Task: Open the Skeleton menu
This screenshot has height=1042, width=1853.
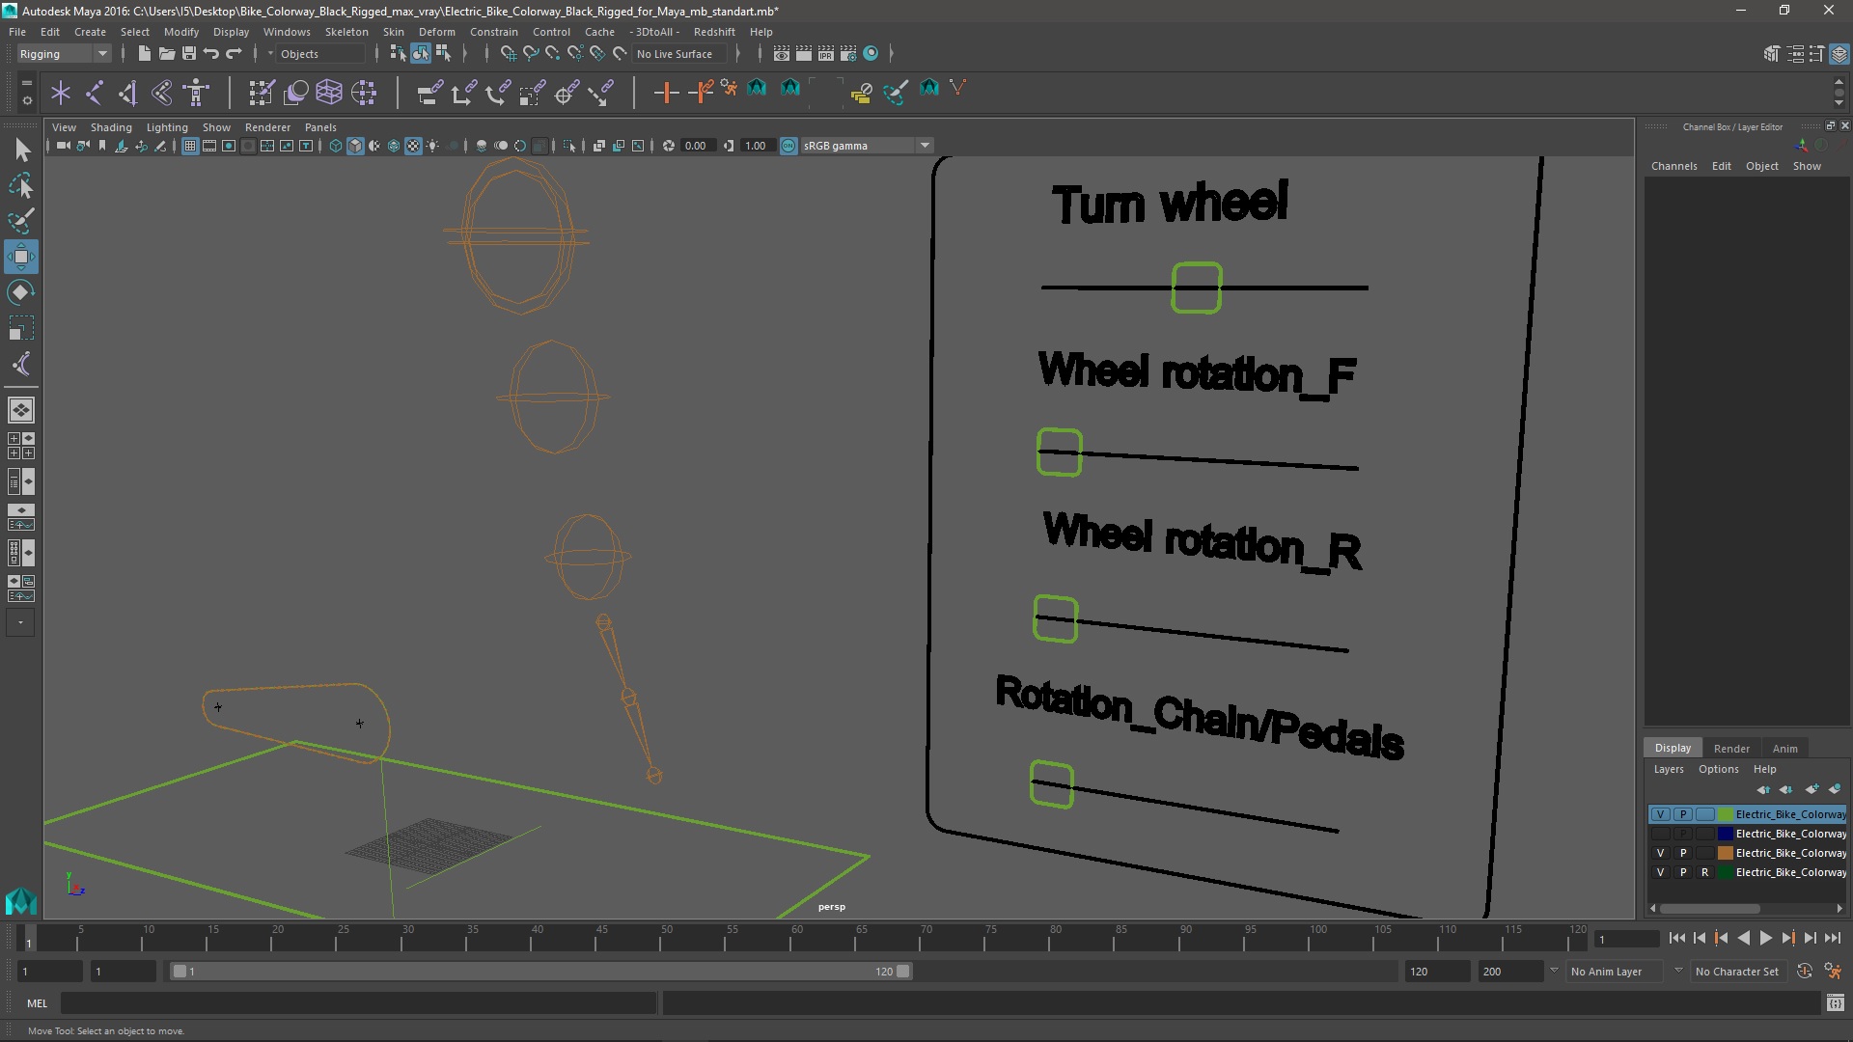Action: [x=346, y=32]
